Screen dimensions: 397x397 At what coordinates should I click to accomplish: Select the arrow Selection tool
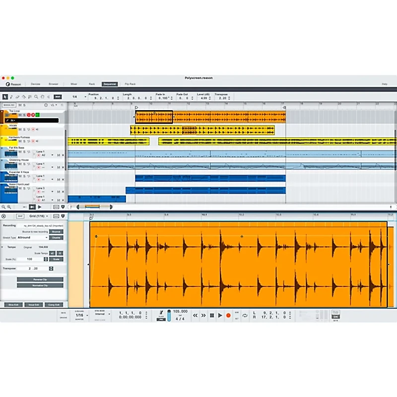tap(5, 97)
